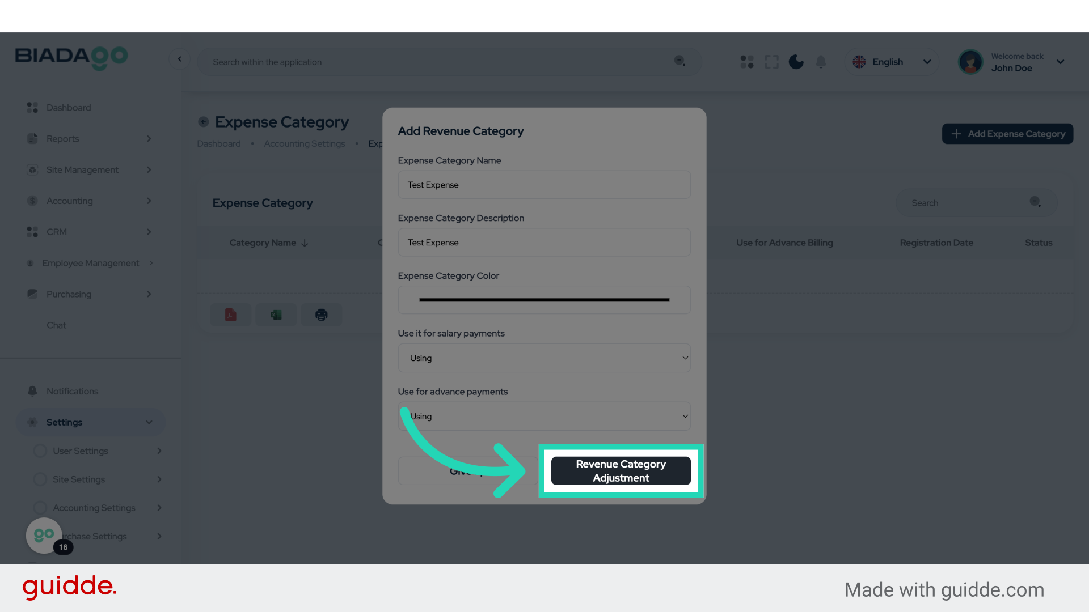Click the apps grid icon in the header
The image size is (1089, 612).
(x=746, y=62)
